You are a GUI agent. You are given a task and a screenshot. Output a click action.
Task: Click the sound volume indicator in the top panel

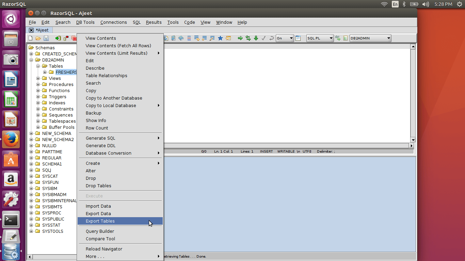tap(426, 4)
